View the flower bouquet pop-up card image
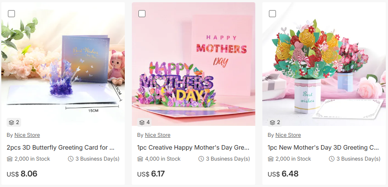This screenshot has height=187, width=388. pos(324,64)
